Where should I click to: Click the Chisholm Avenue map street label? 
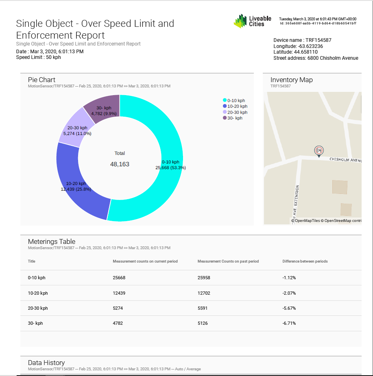click(x=345, y=160)
